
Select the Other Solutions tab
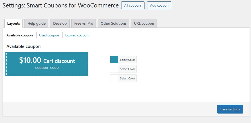113,24
